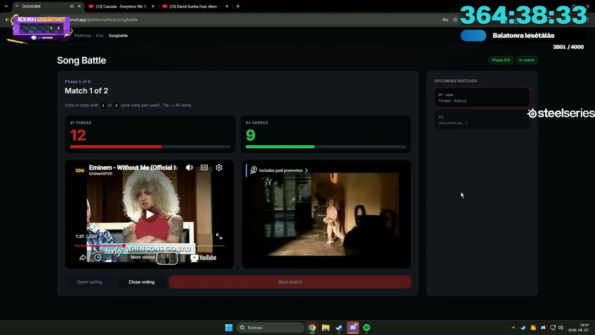Open File Explorer from the taskbar
595x335 pixels.
coord(325,328)
